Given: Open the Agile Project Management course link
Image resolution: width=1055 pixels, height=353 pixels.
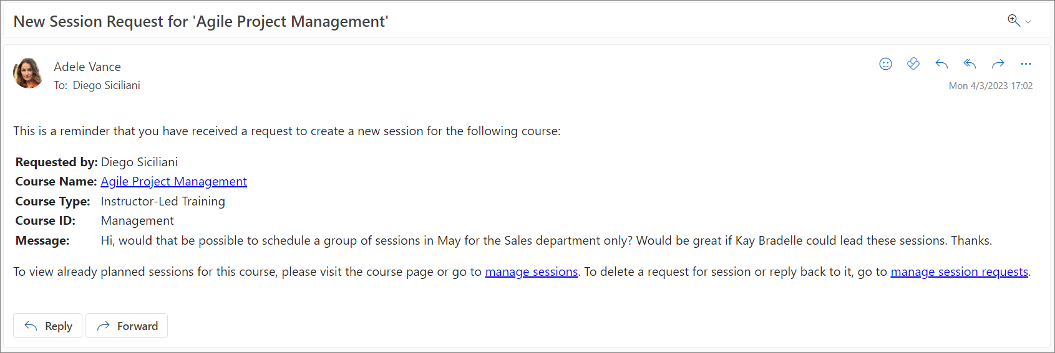Looking at the screenshot, I should pyautogui.click(x=173, y=181).
